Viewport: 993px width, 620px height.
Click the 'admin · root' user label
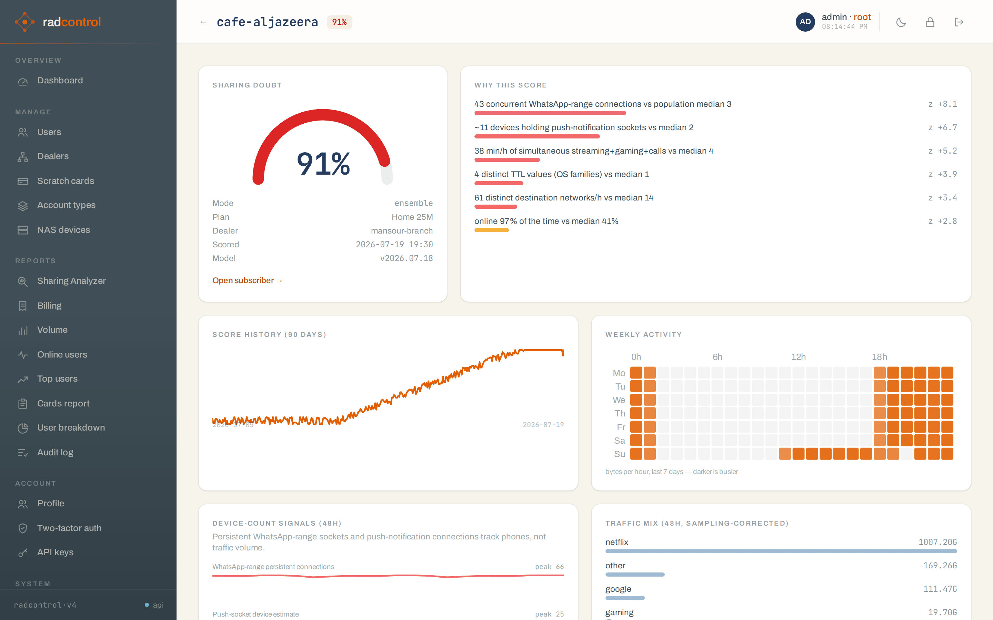coord(846,17)
